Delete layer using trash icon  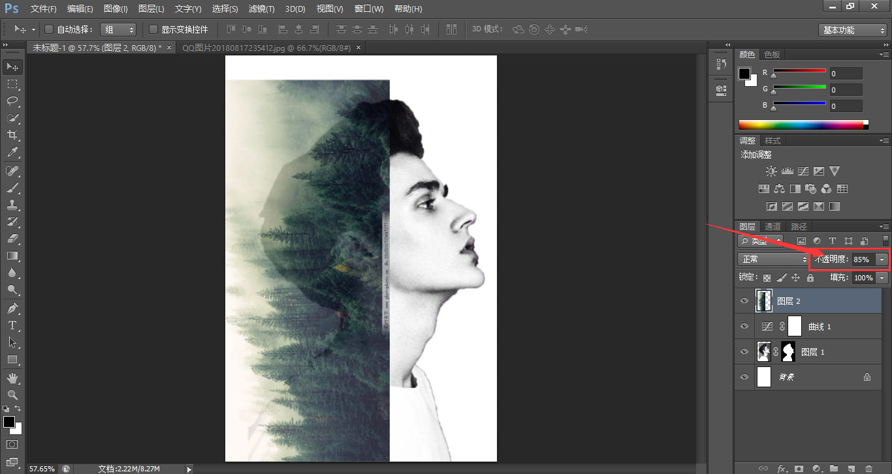(x=868, y=468)
